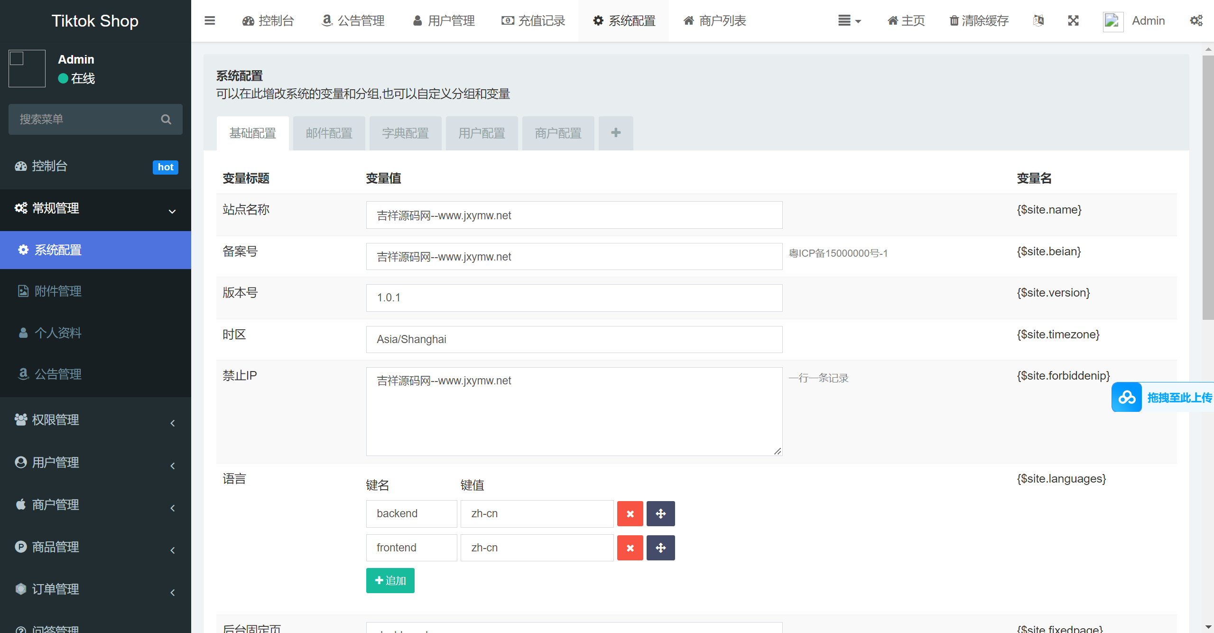Open the Admin user avatar menu
The height and width of the screenshot is (633, 1214).
(x=1134, y=21)
